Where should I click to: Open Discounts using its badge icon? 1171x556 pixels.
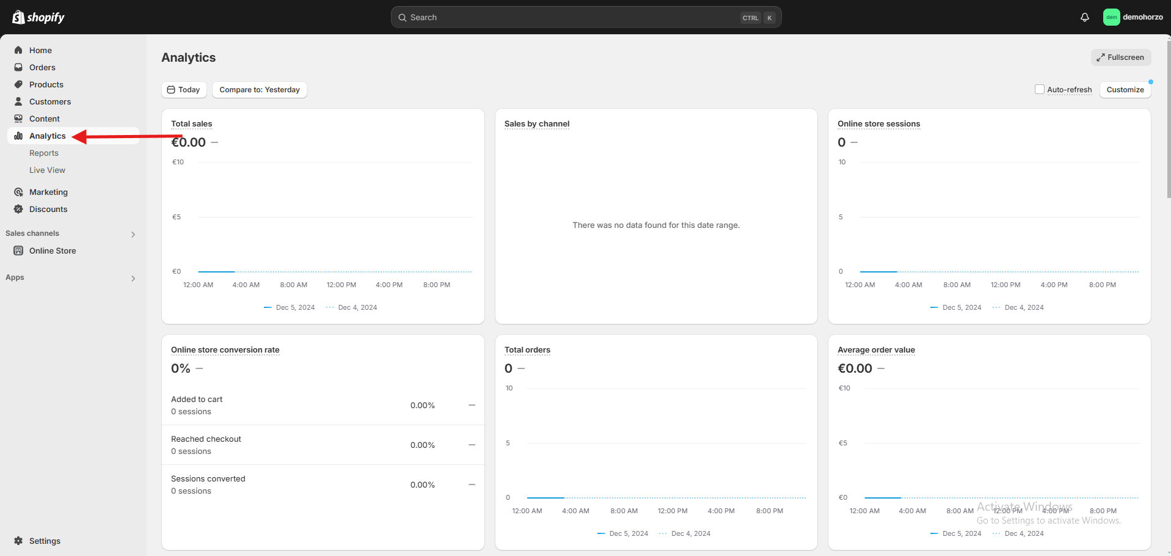18,209
